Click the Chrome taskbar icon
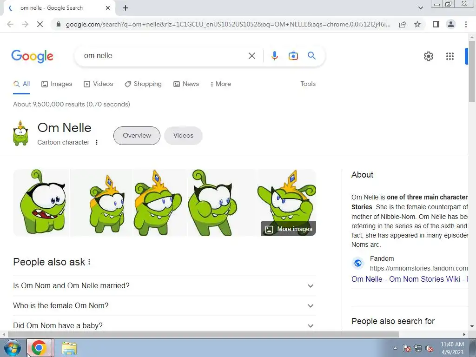Image resolution: width=476 pixels, height=357 pixels. click(x=39, y=348)
